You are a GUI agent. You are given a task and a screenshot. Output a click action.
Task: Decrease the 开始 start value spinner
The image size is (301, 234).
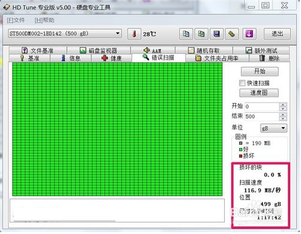pos(283,109)
